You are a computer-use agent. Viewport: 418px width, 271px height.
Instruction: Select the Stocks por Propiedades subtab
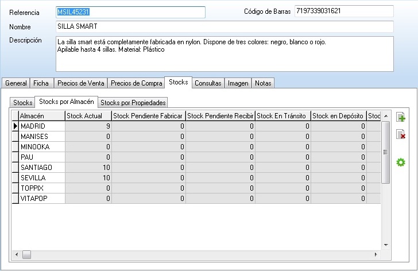tap(133, 103)
